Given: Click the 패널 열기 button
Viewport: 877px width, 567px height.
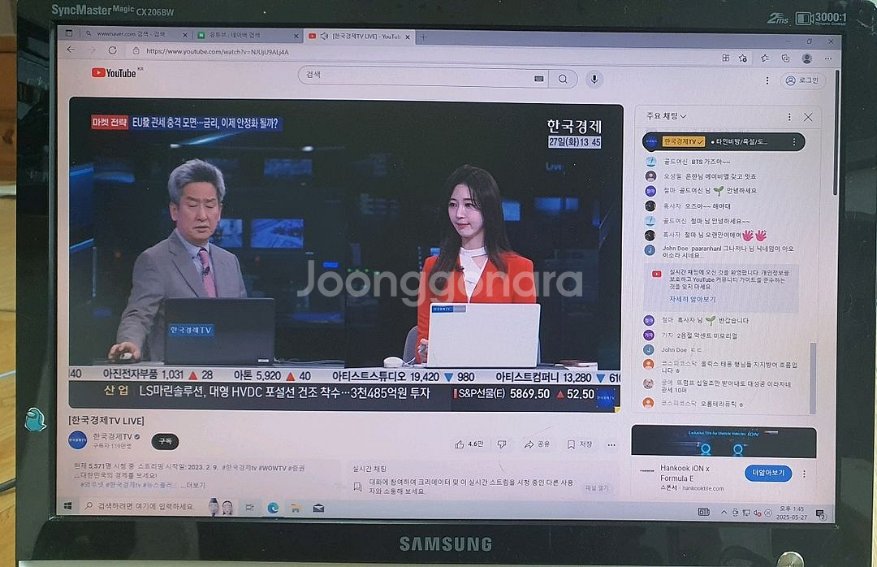Looking at the screenshot, I should click(597, 488).
